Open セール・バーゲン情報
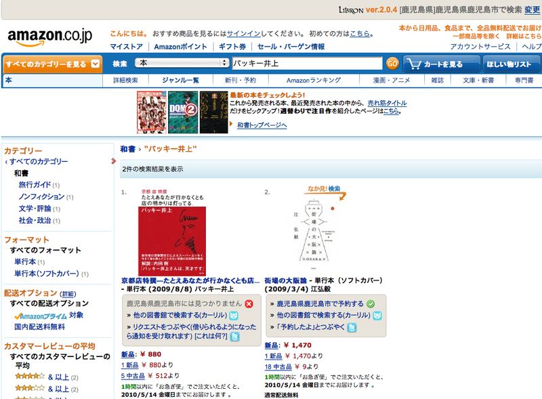 tap(291, 47)
